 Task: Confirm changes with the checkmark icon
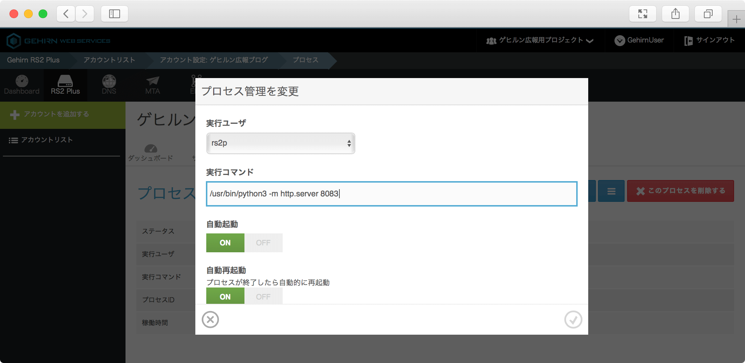coord(573,319)
